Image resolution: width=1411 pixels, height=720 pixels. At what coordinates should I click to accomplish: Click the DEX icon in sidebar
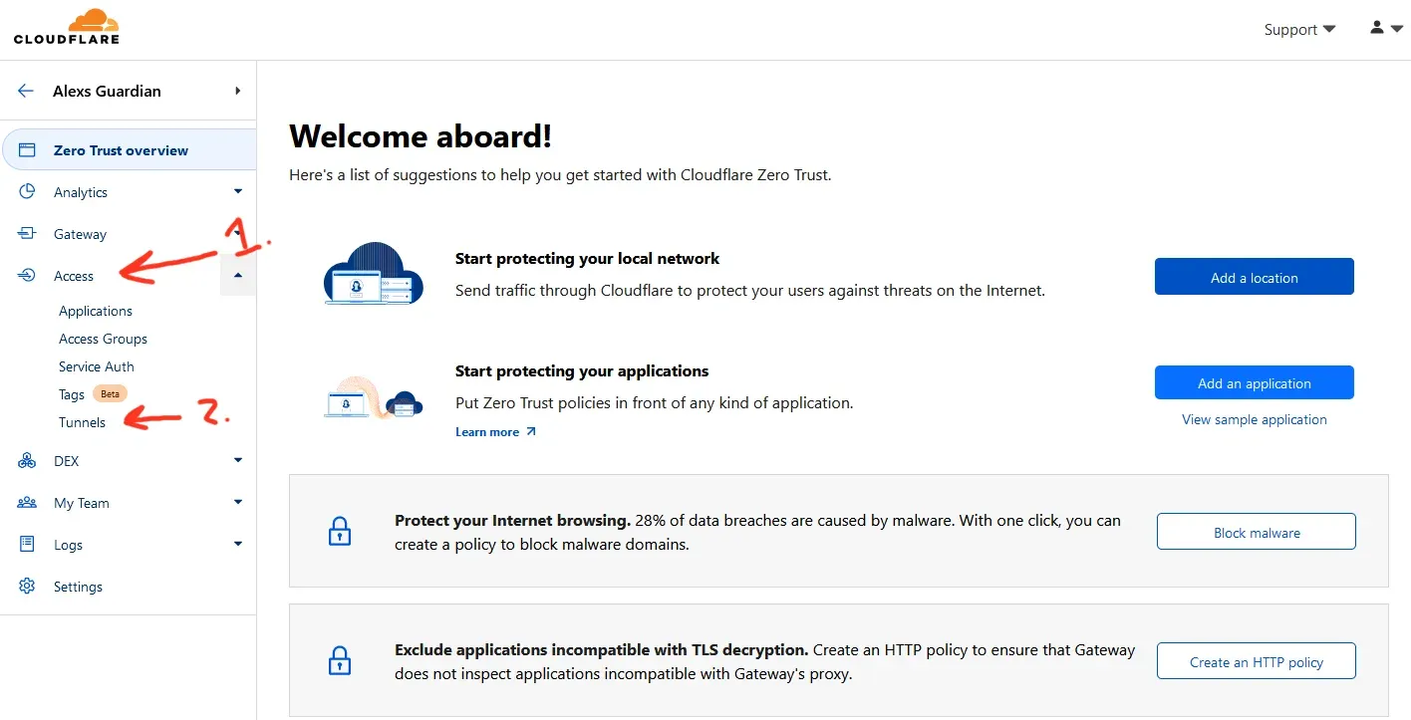pos(27,460)
